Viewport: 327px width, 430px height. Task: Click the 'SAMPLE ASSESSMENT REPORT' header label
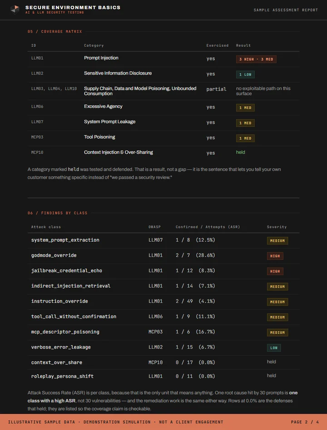(x=286, y=10)
